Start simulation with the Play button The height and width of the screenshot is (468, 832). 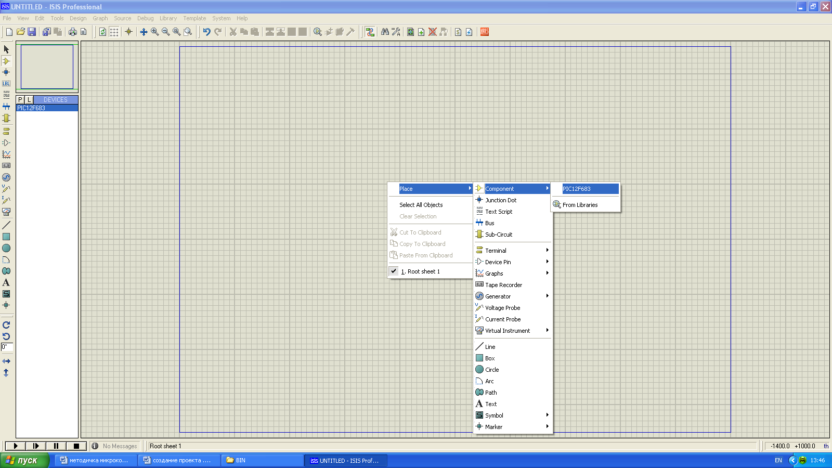(x=15, y=446)
